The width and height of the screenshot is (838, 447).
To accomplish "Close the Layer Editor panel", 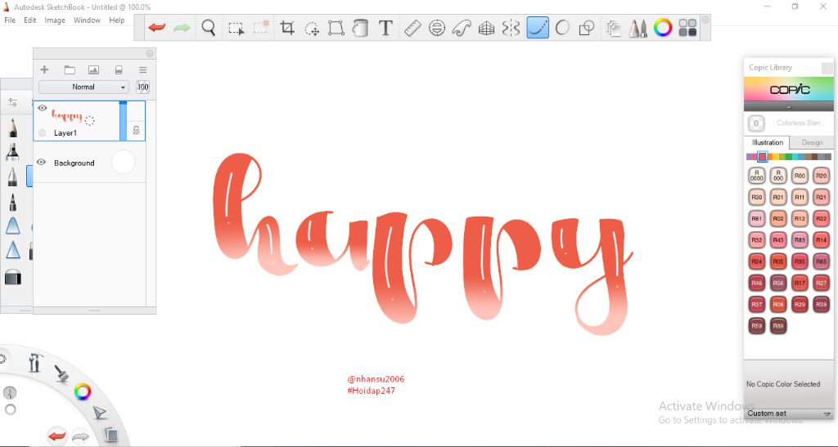I will 150,53.
